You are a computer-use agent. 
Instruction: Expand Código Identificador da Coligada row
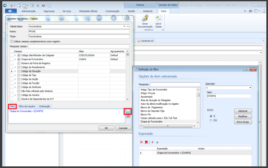tap(15, 55)
